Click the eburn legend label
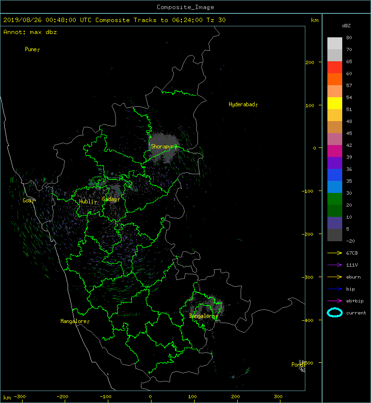Viewport: 371px width, 403px height. click(x=353, y=277)
